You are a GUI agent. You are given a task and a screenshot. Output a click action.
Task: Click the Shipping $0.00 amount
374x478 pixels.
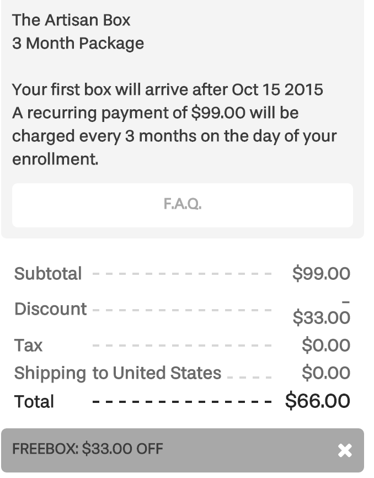[326, 373]
